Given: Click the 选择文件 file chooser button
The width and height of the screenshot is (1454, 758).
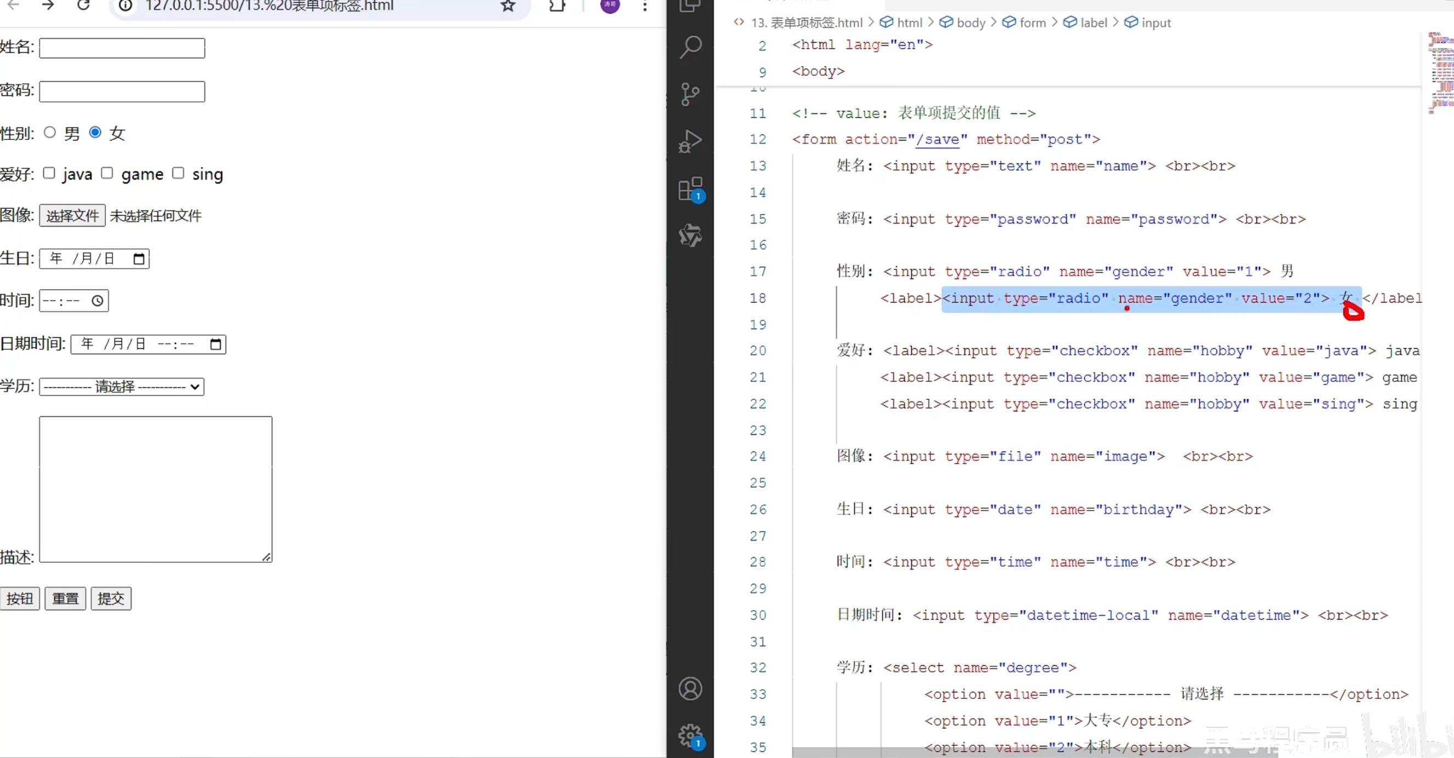Looking at the screenshot, I should point(72,216).
